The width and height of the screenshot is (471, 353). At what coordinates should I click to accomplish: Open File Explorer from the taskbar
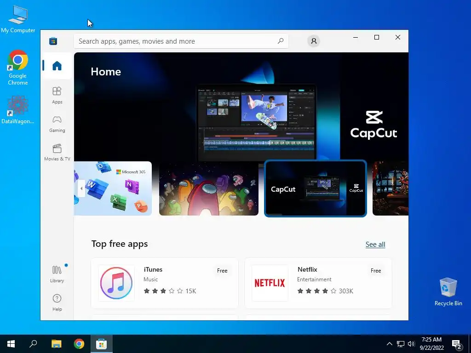click(x=56, y=344)
